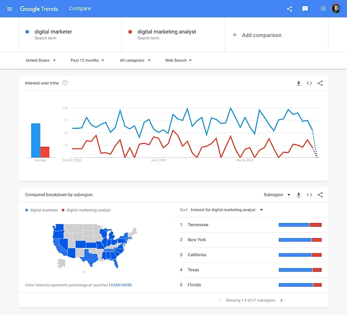Screen dimensions: 347x315
Task: Open the account profile avatar
Action: 336,9
